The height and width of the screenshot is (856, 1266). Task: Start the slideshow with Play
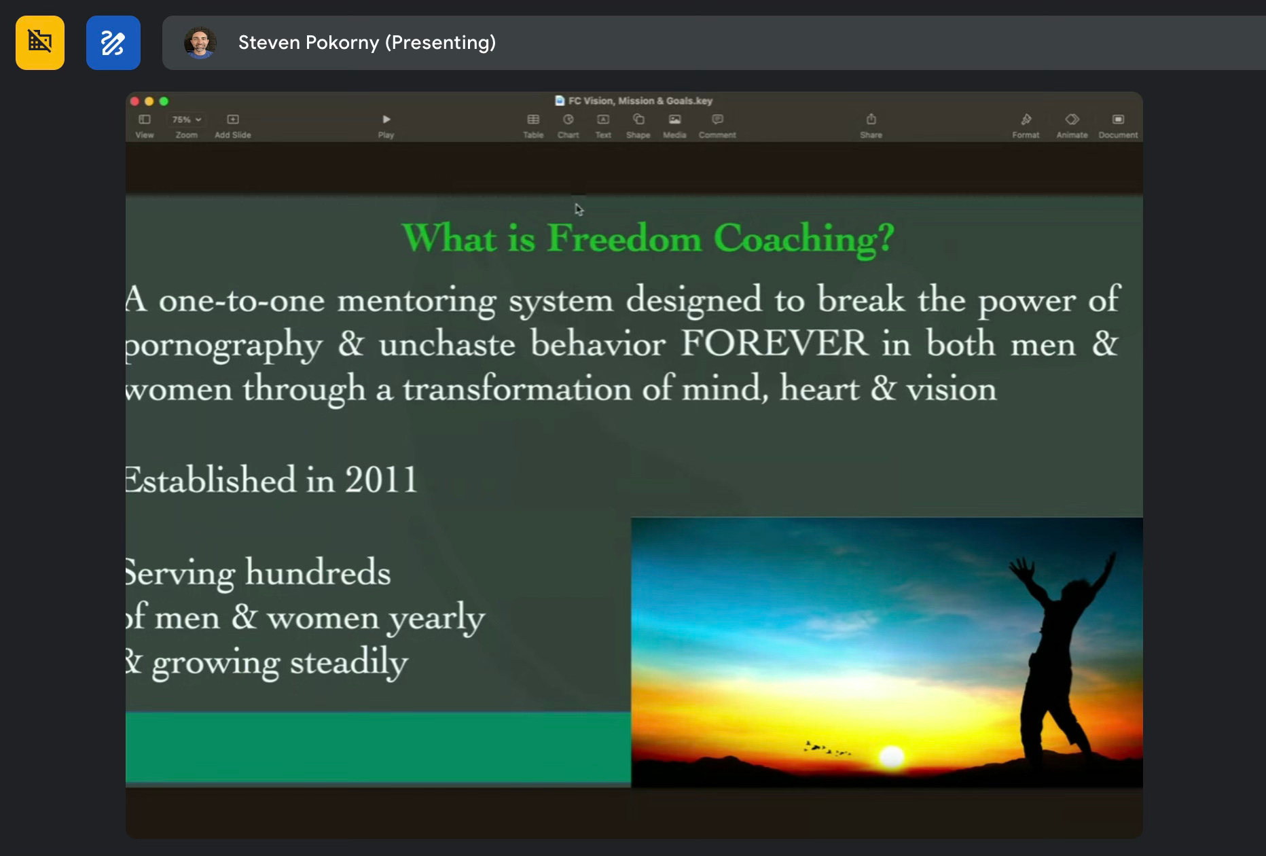point(386,126)
